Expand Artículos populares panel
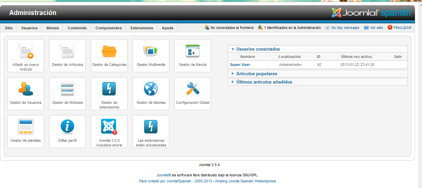The height and width of the screenshot is (188, 422). click(256, 74)
